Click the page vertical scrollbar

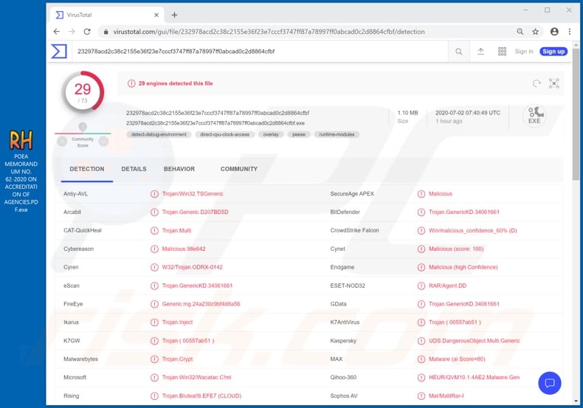[576, 115]
